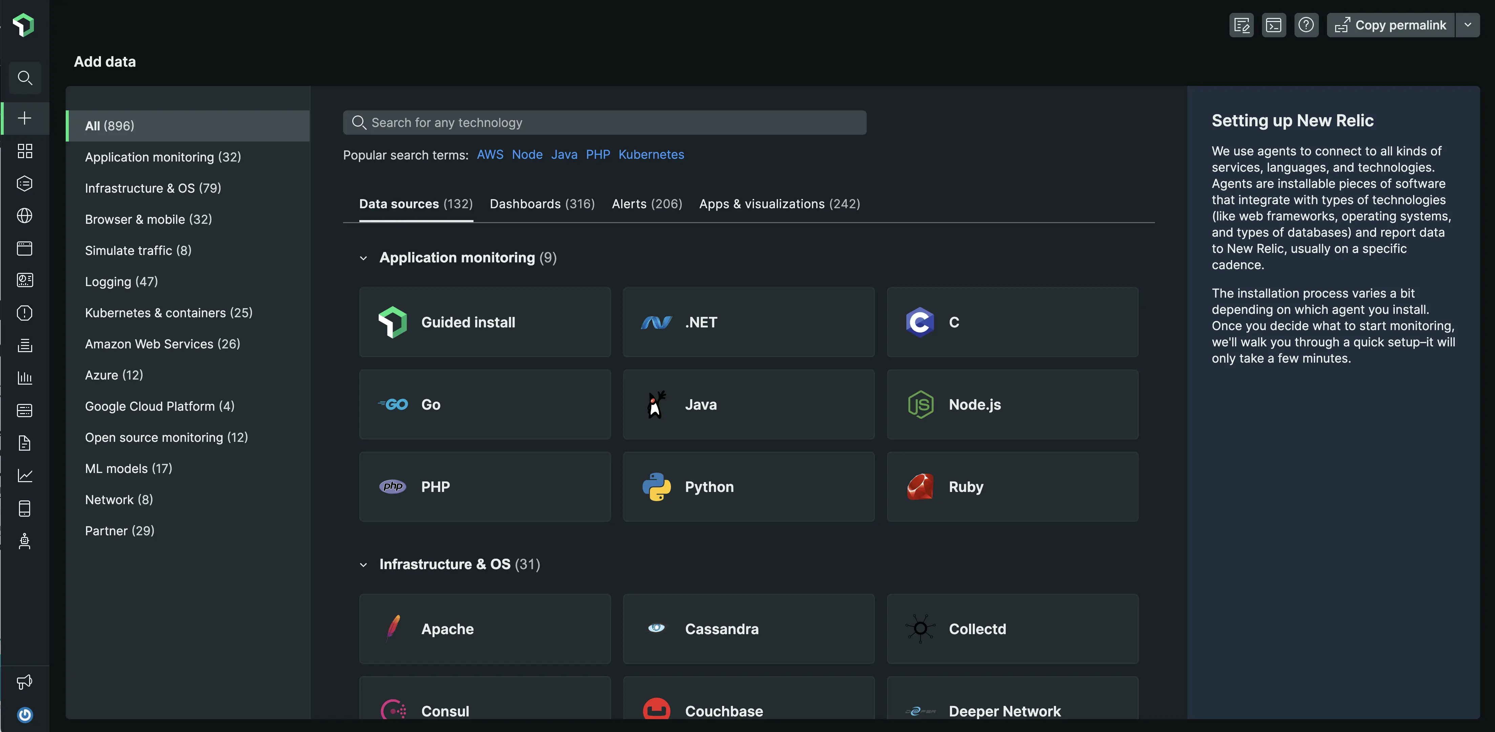Choose the Python data source
Viewport: 1495px width, 732px height.
[748, 487]
